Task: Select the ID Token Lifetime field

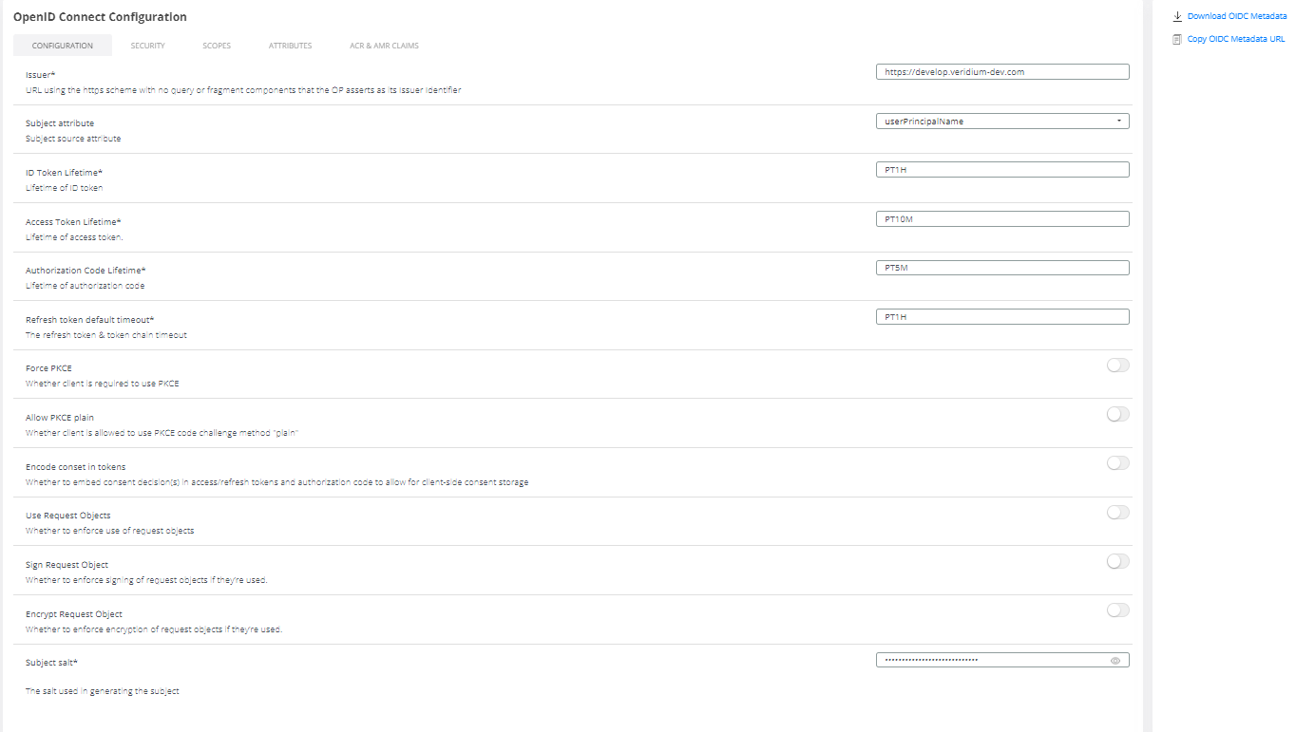Action: [x=1002, y=169]
